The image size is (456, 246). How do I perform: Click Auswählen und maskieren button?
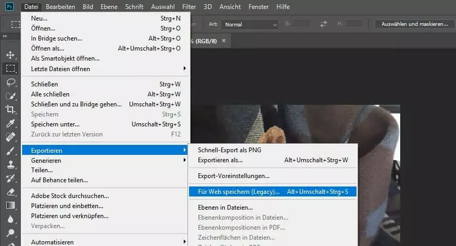(415, 24)
